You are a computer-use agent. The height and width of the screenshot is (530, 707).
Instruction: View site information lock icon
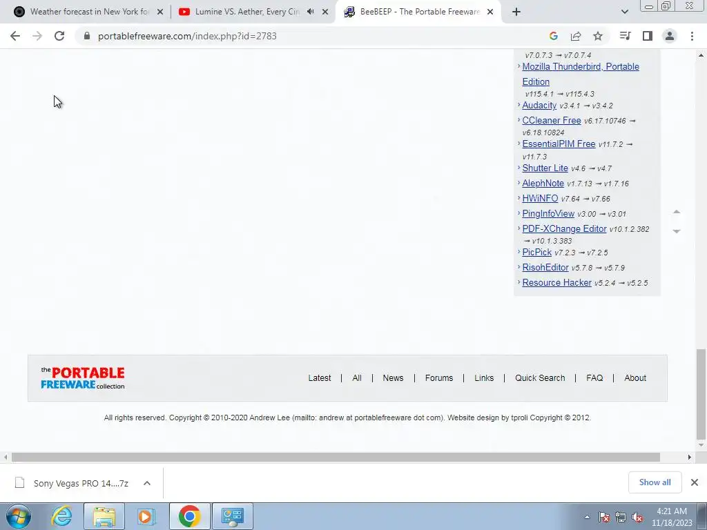click(87, 36)
